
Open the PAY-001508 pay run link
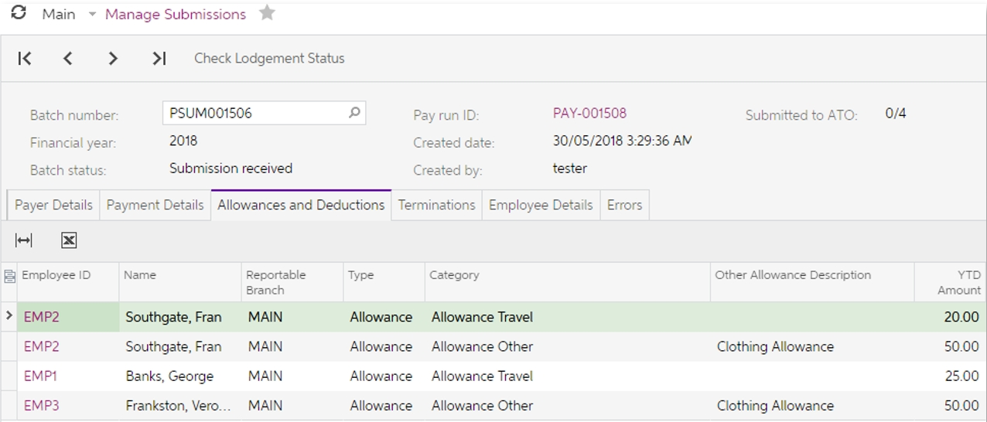click(x=589, y=113)
